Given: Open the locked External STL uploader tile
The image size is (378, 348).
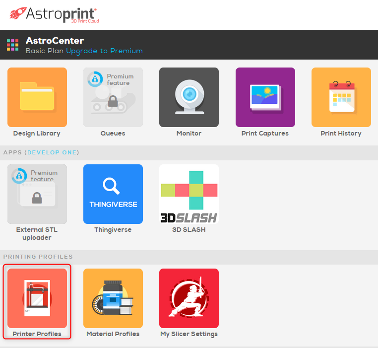Looking at the screenshot, I should point(37,194).
